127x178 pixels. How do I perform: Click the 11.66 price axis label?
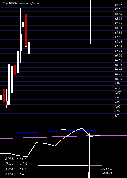pyautogui.click(x=118, y=37)
